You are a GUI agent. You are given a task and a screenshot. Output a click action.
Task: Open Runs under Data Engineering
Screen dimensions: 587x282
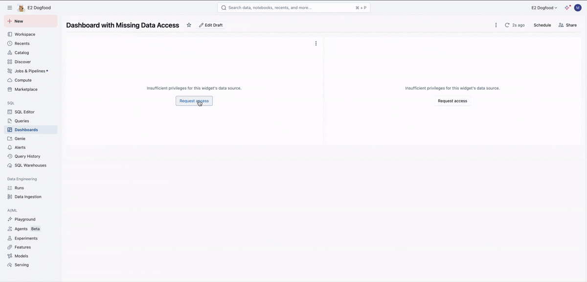pos(30,188)
